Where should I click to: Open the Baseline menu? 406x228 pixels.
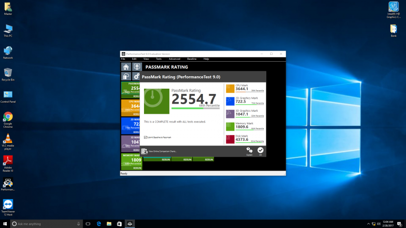coord(192,59)
